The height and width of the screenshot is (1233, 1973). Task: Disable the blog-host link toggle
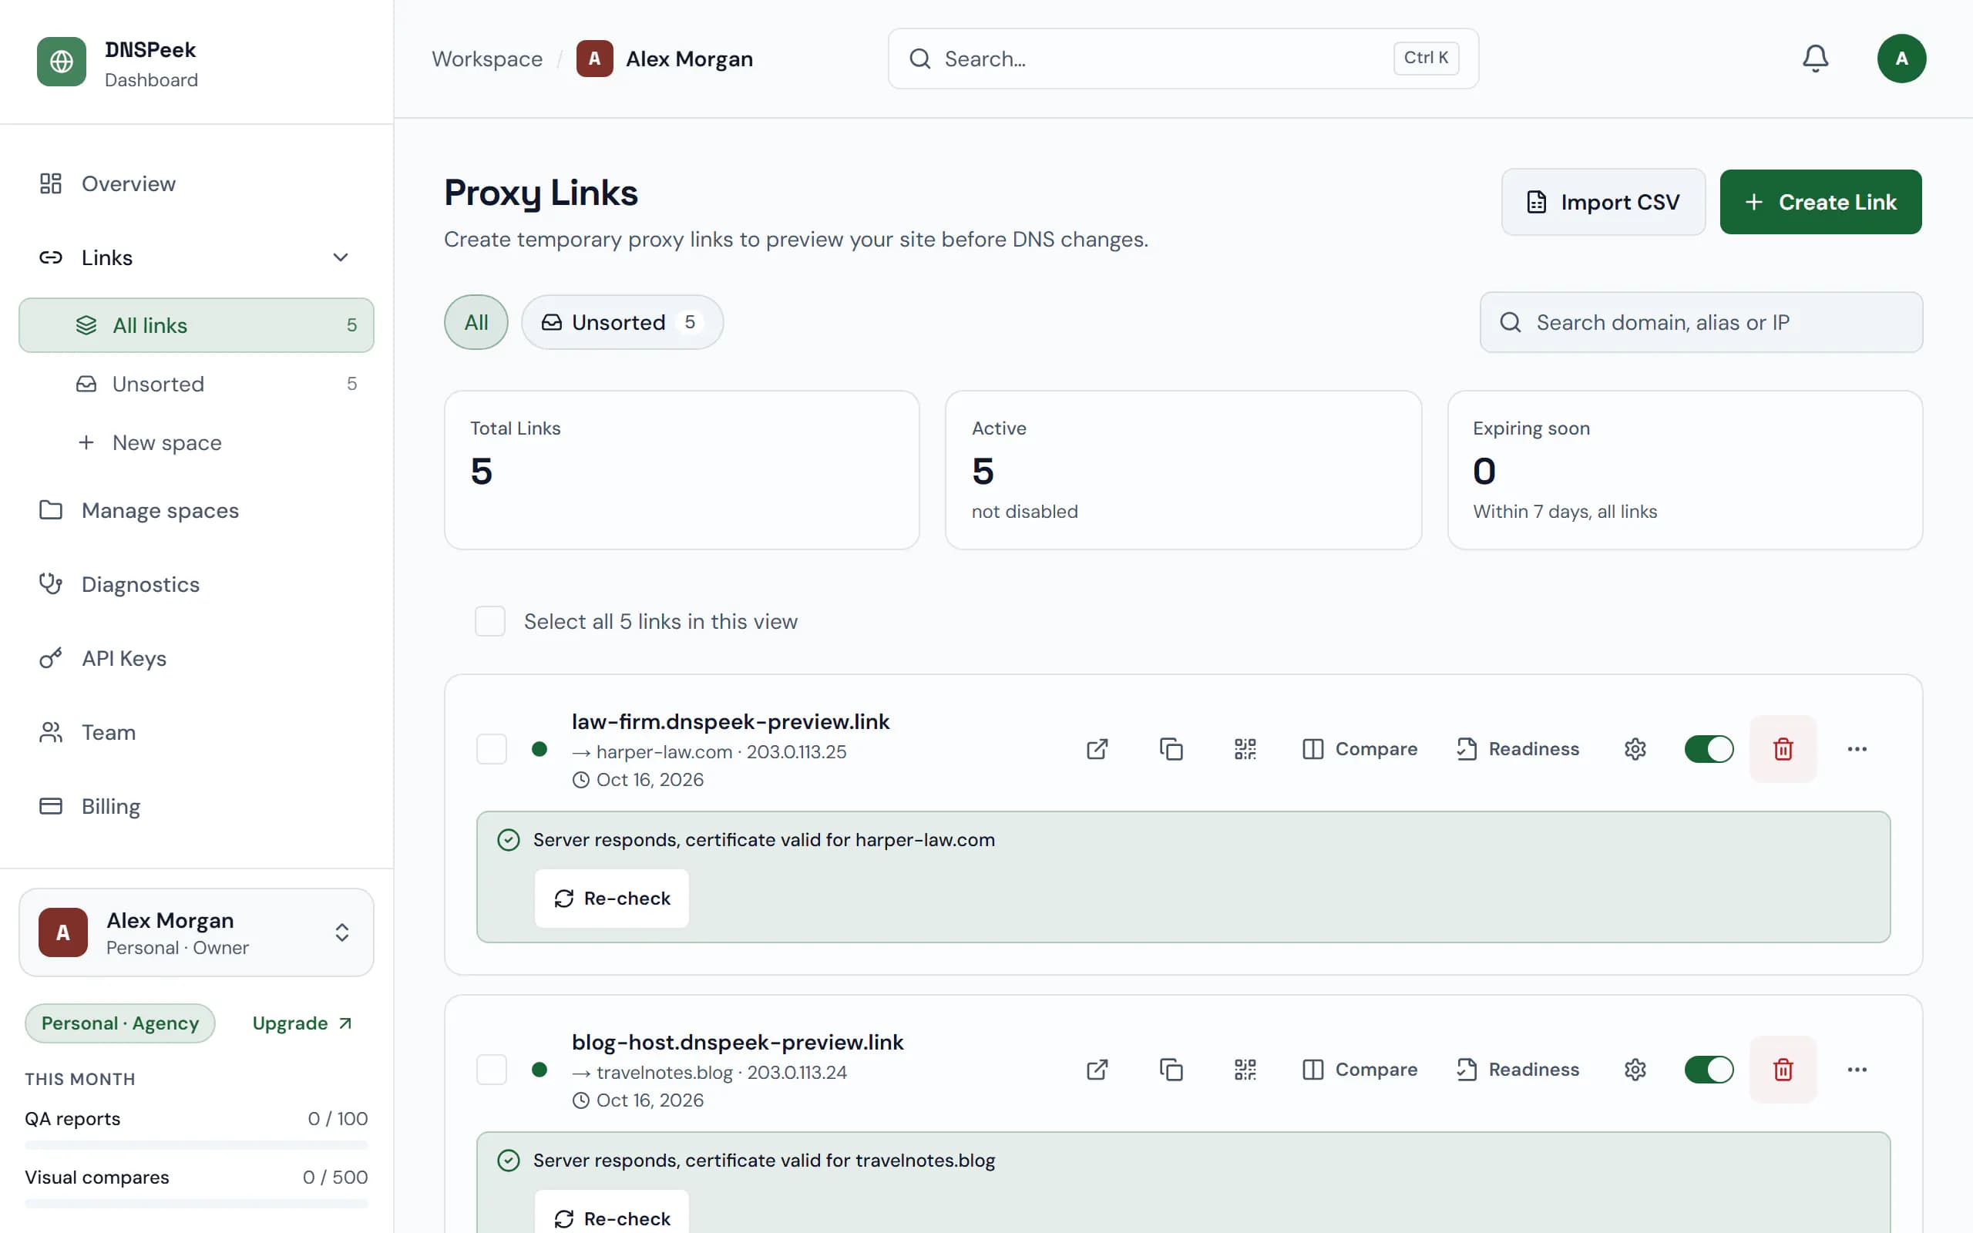point(1709,1069)
